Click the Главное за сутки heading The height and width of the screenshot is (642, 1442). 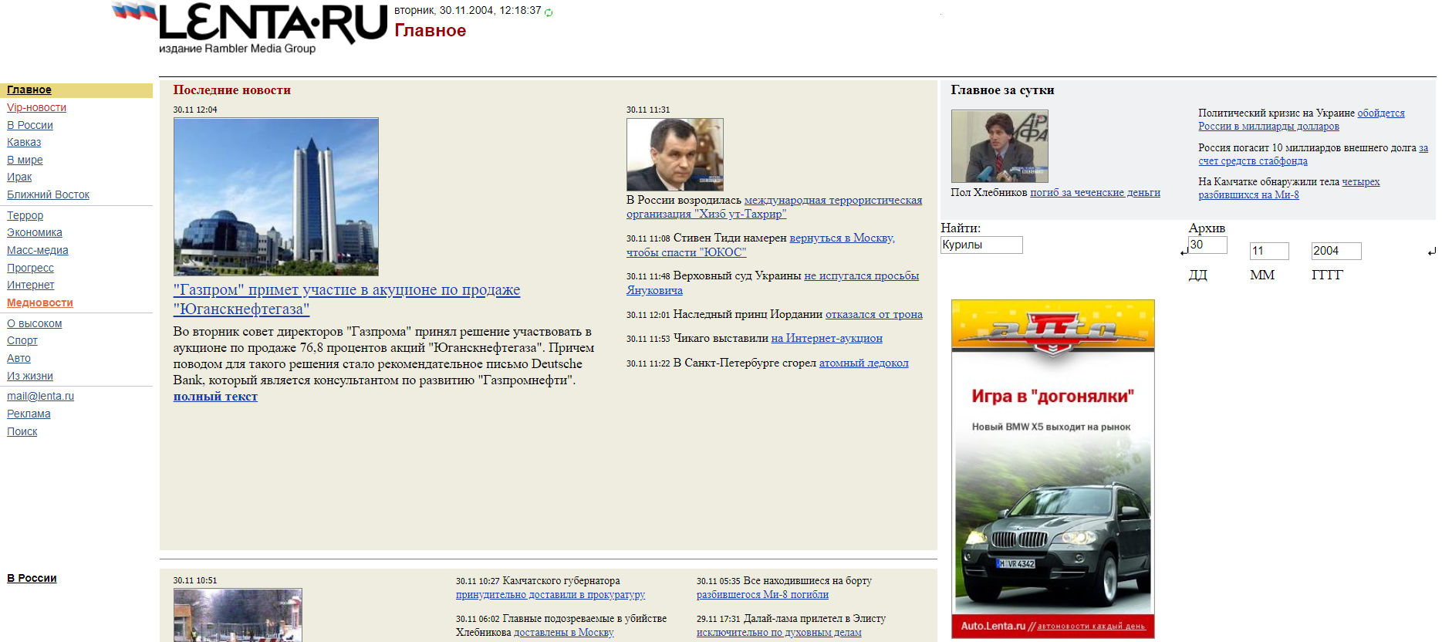click(x=1002, y=90)
